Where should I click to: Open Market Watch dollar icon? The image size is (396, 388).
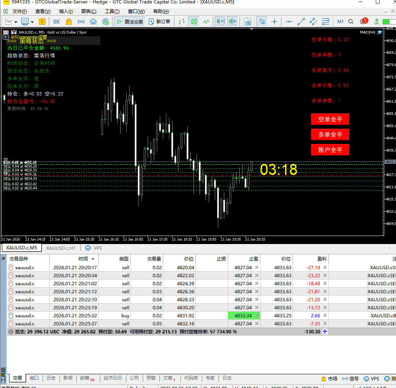coord(42,22)
